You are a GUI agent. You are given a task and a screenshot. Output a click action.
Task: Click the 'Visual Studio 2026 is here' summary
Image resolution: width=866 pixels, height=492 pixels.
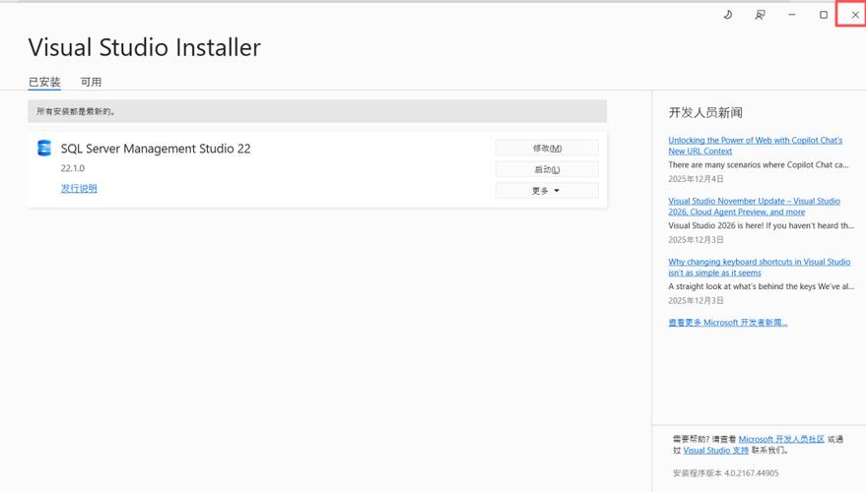pos(761,225)
